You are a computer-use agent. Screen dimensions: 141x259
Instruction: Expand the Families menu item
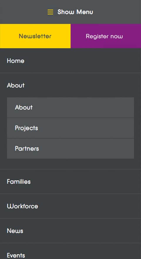point(70,182)
